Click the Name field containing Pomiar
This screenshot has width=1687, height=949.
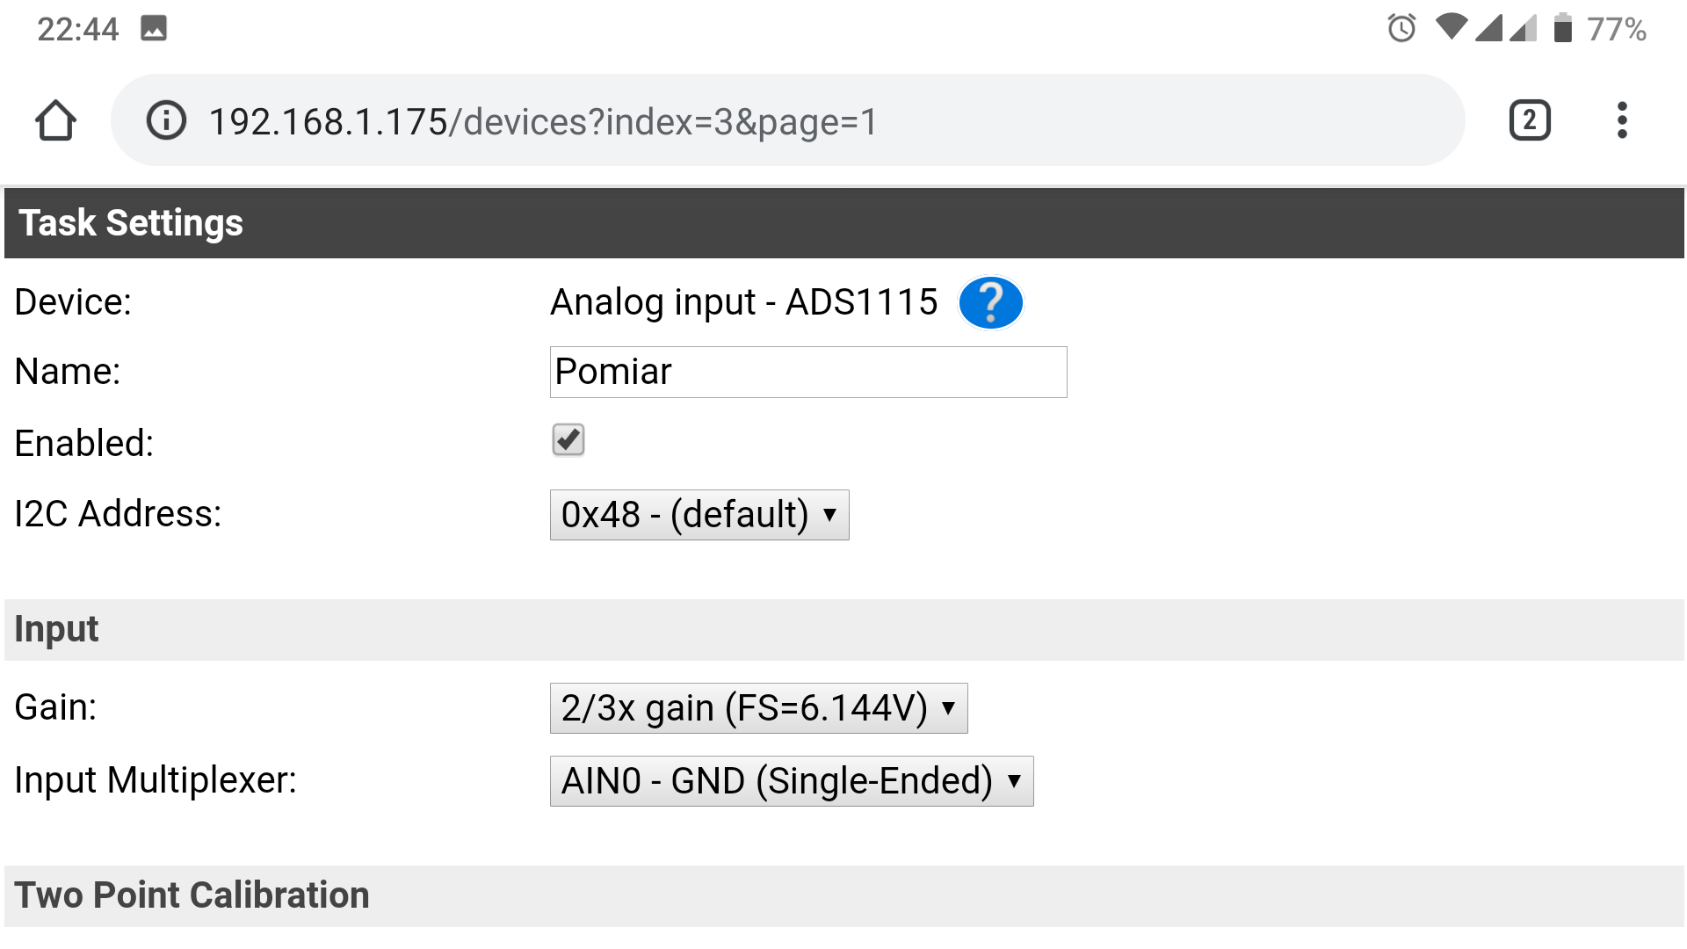click(x=808, y=372)
